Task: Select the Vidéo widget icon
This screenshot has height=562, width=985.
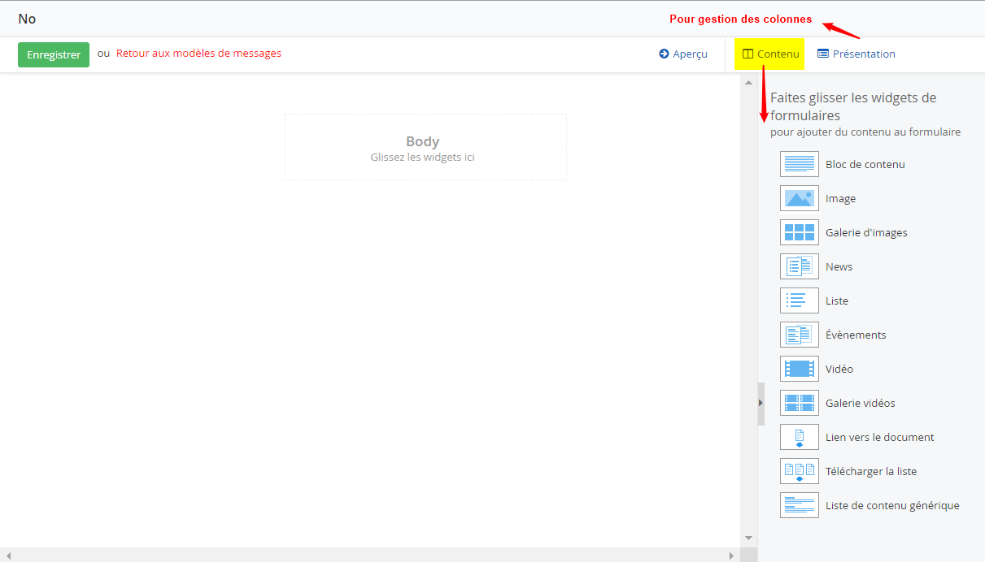Action: click(x=799, y=369)
